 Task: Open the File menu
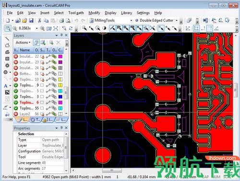tap(10, 13)
